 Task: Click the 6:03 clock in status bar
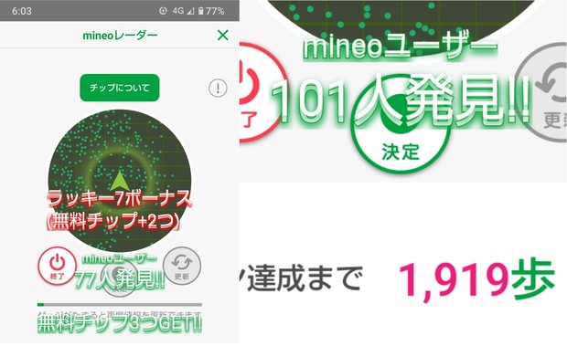[22, 11]
